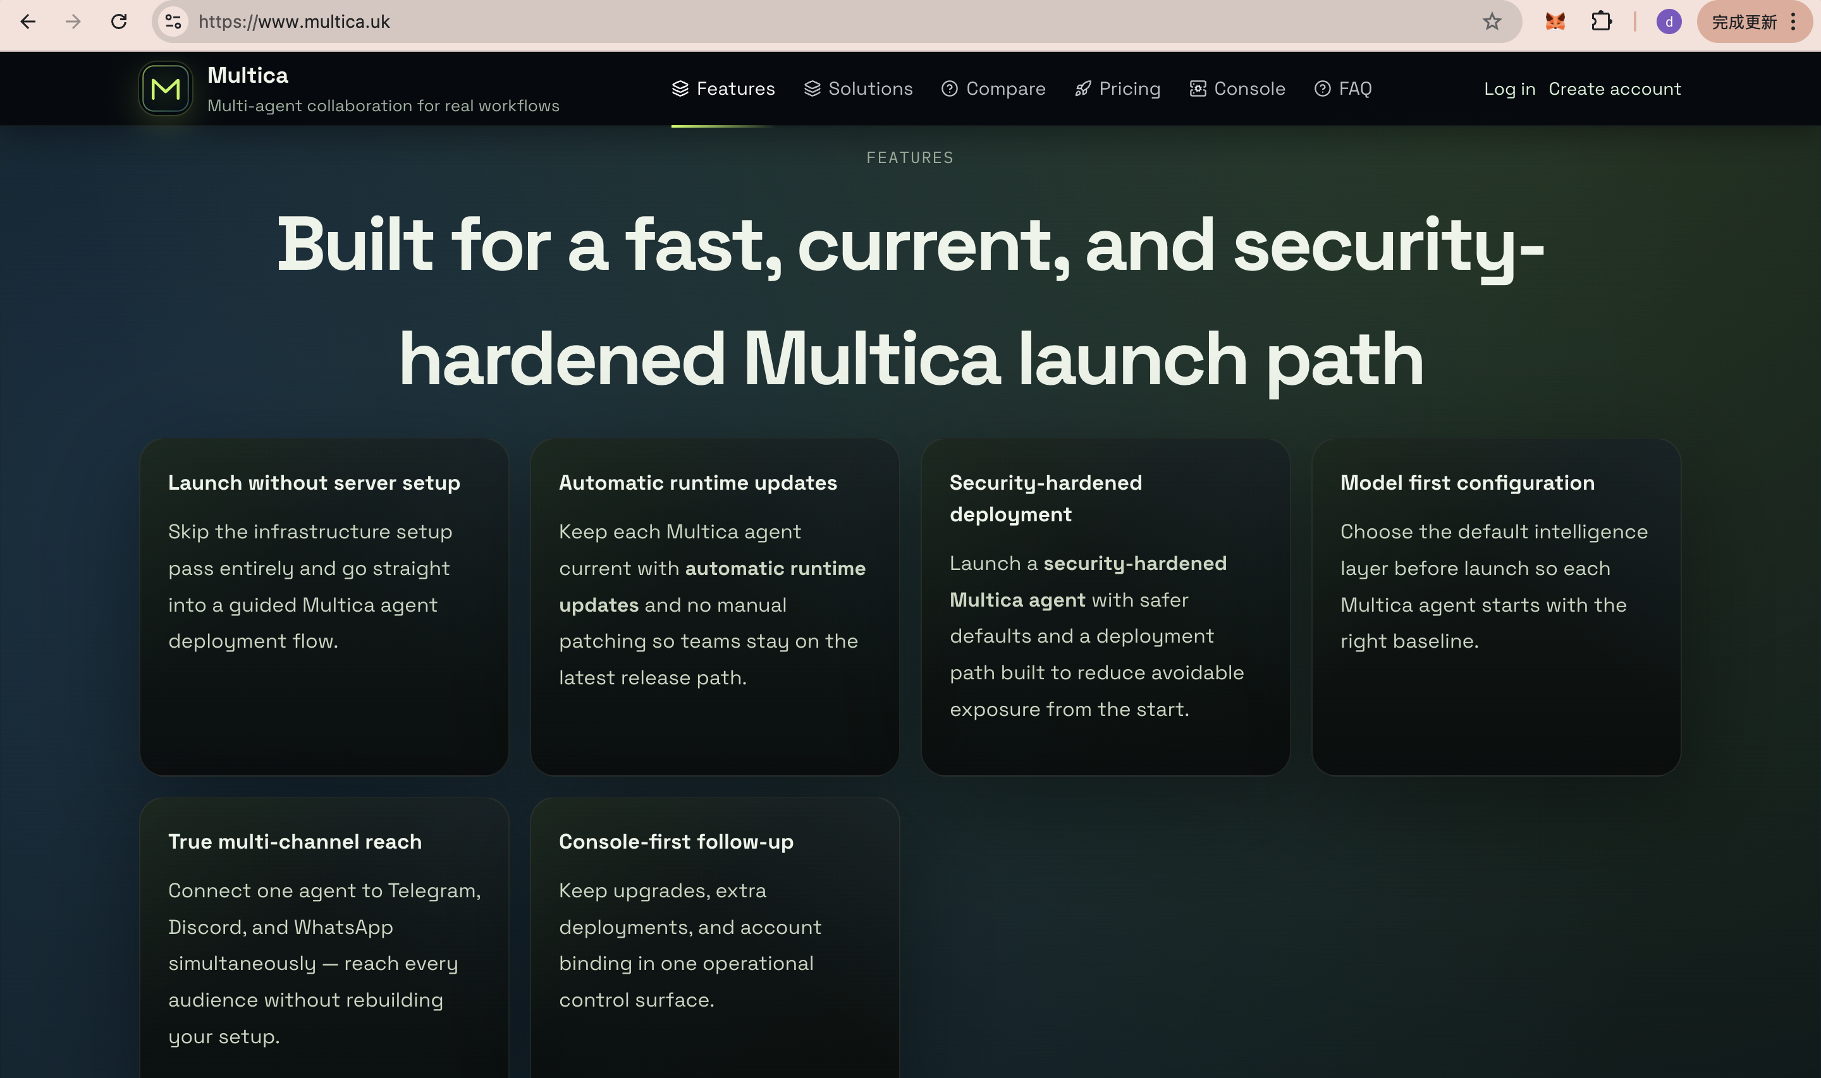Viewport: 1821px width, 1078px height.
Task: Click the Console nav icon
Action: tap(1198, 88)
